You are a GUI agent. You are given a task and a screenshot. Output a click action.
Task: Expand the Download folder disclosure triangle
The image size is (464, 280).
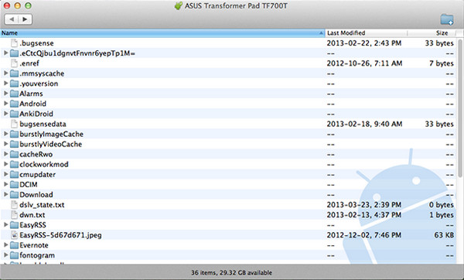(x=5, y=194)
